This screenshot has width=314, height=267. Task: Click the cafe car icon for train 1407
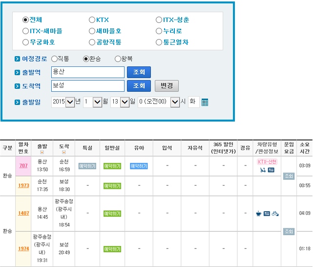click(258, 213)
